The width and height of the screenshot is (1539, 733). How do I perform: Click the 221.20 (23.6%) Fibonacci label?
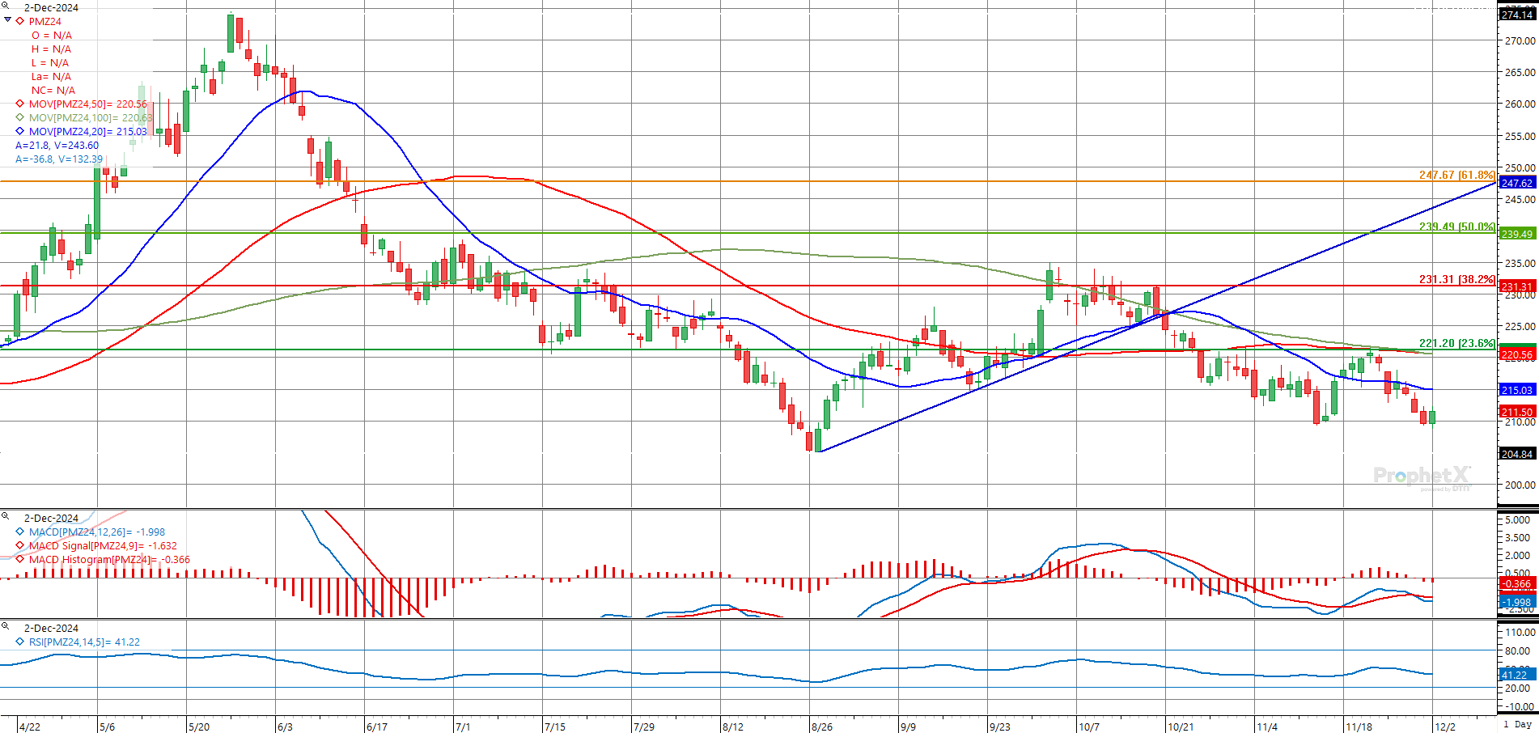point(1456,343)
